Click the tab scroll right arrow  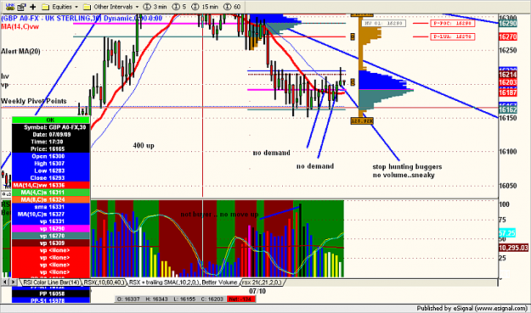click(x=14, y=282)
